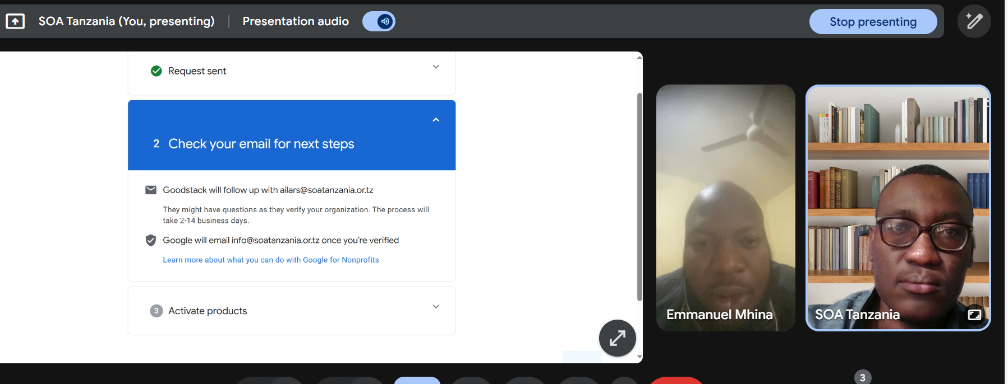Expand the Request sent section
Image resolution: width=1008 pixels, height=384 pixels.
(x=436, y=67)
